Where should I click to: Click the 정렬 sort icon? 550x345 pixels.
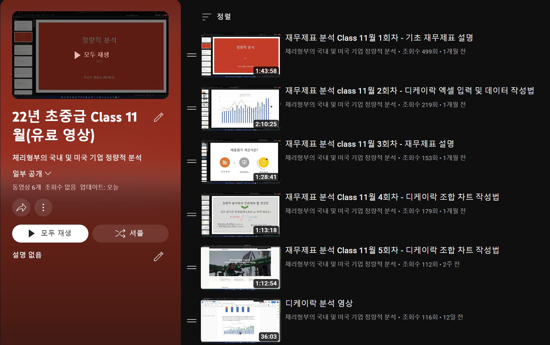point(207,17)
